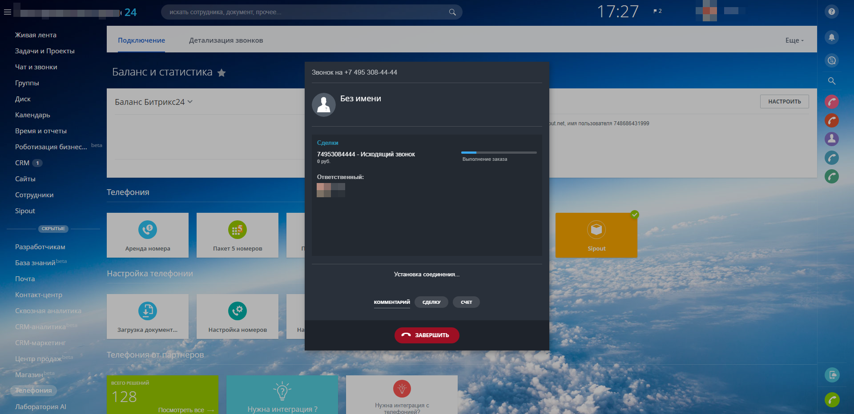
Task: Click the lightbulb on the teal Нужна интеграция card
Action: tap(282, 391)
